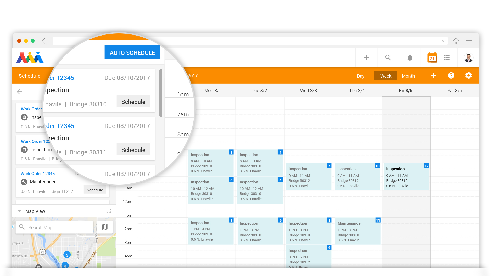Open the help question mark icon
The width and height of the screenshot is (491, 276).
[451, 76]
